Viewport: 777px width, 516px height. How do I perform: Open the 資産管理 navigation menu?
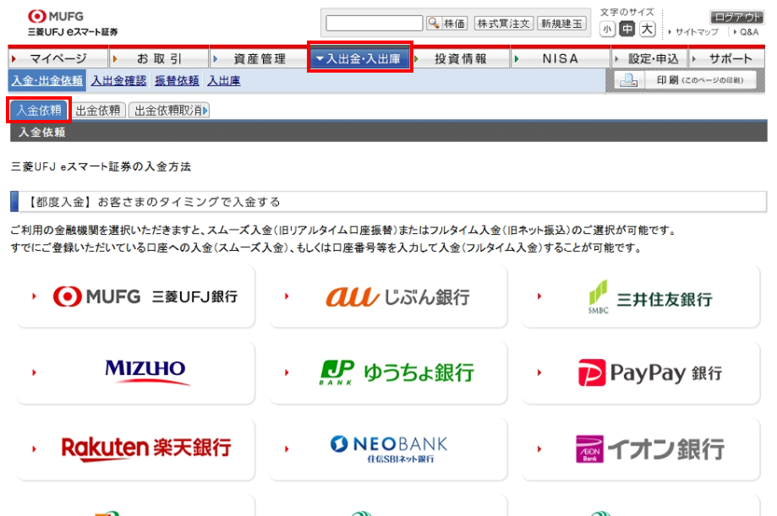pyautogui.click(x=259, y=58)
